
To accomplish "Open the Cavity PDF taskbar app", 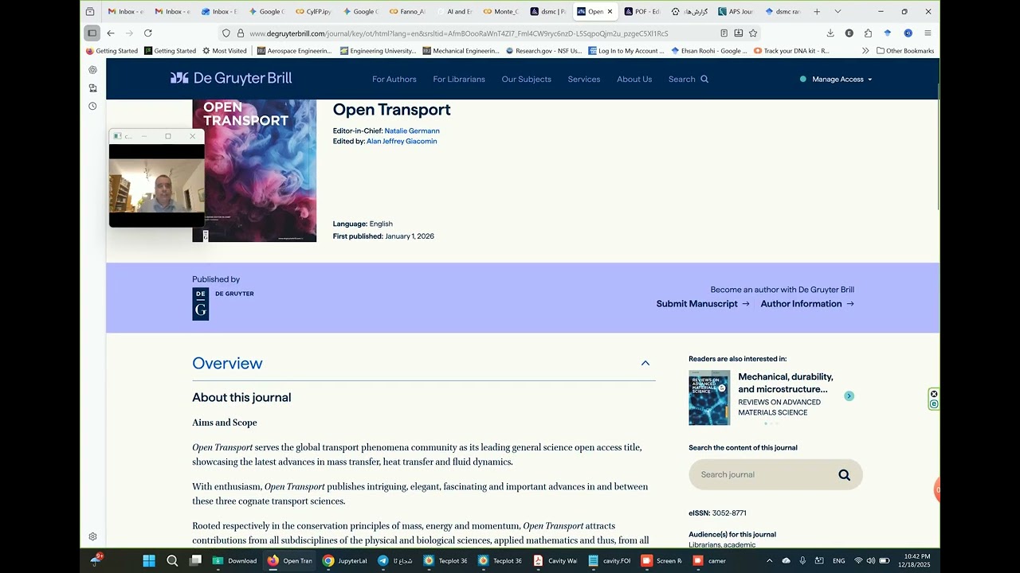I will pyautogui.click(x=555, y=560).
